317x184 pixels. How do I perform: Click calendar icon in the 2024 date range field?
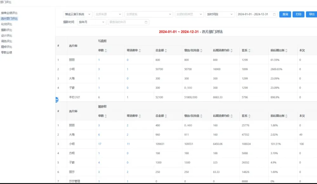(274, 15)
